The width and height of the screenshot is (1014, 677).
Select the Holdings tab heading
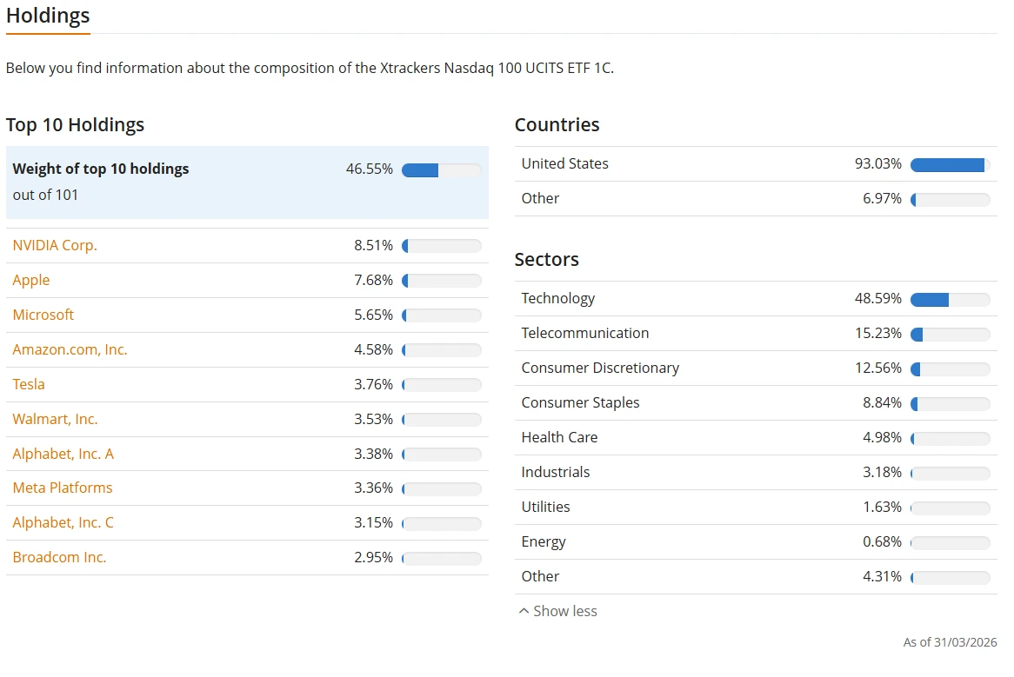[x=48, y=16]
